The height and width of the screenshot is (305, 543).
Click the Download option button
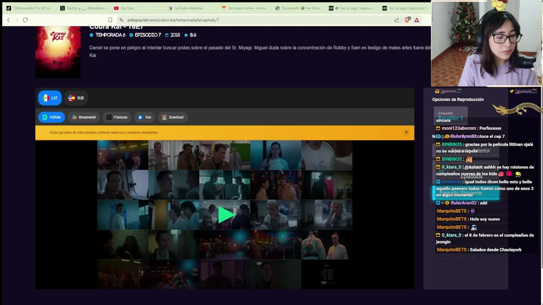173,117
